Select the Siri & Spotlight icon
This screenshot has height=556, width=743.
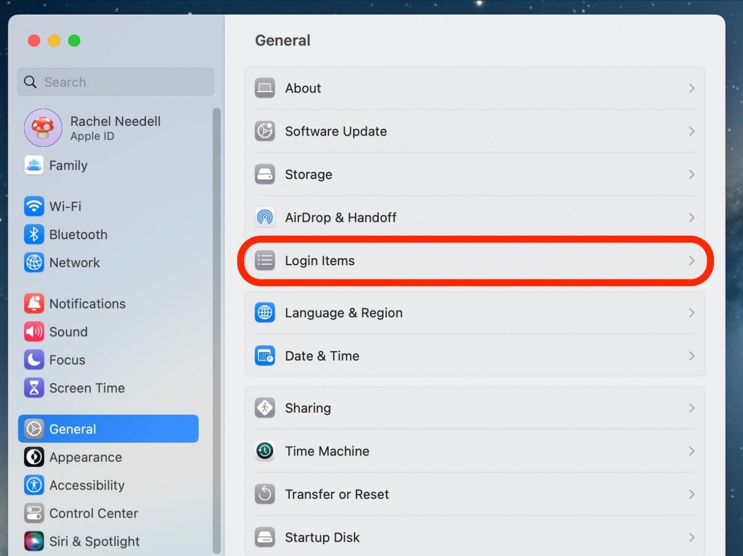click(34, 541)
